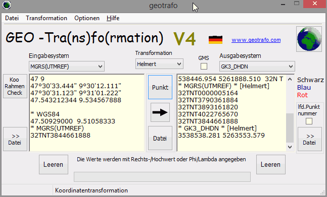Click output line 32TNT4022765670
The height and width of the screenshot is (197, 327).
208,114
